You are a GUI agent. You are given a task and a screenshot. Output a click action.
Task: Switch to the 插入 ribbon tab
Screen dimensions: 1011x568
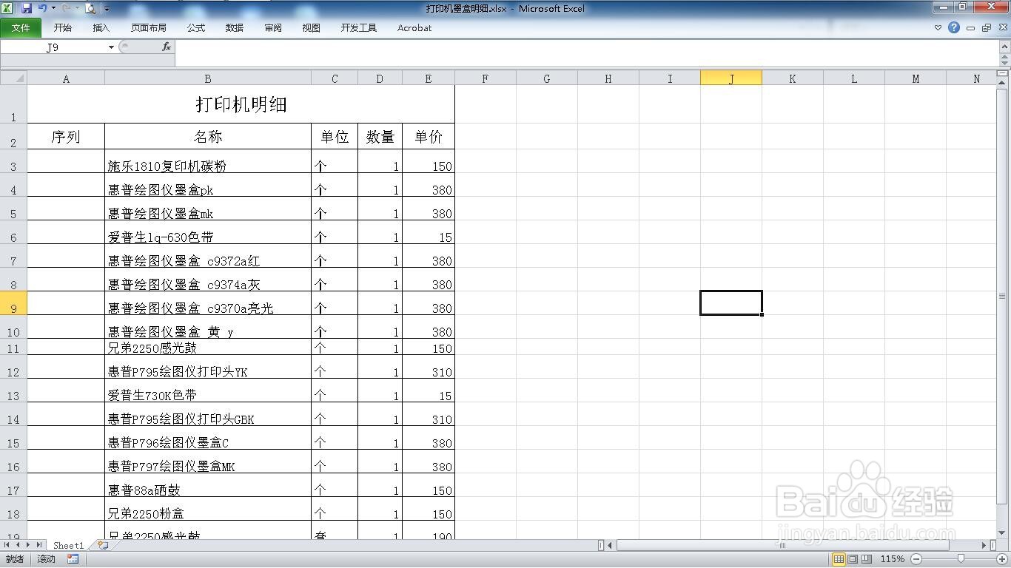(101, 28)
